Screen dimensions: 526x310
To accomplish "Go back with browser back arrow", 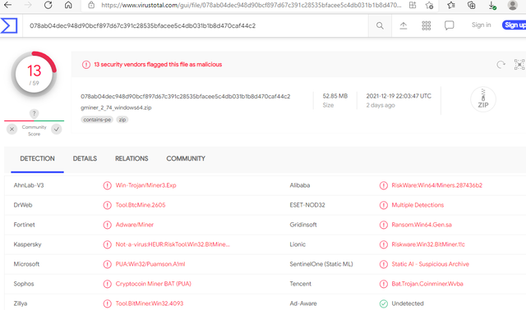I will tap(7, 5).
